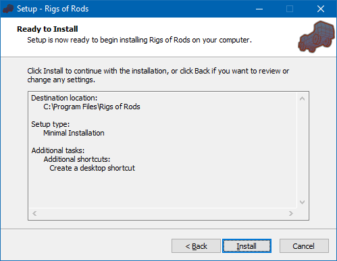Click the Ready to Install heading
The image size is (337, 261).
(x=47, y=29)
